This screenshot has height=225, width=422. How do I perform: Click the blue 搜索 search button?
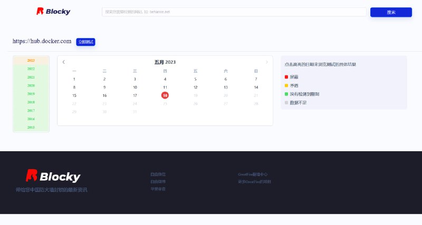[x=391, y=12]
